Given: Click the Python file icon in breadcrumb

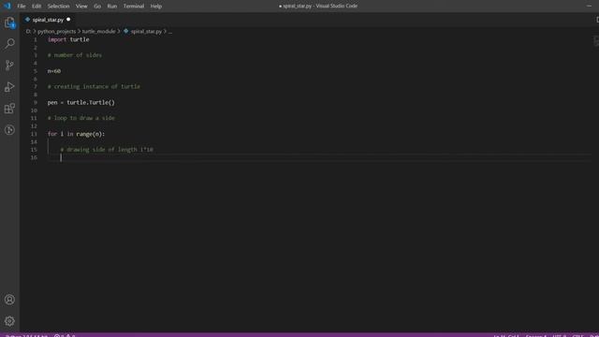Looking at the screenshot, I should tap(126, 31).
